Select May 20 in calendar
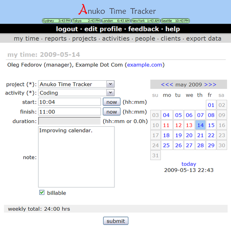The image size is (231, 229). coord(189,135)
